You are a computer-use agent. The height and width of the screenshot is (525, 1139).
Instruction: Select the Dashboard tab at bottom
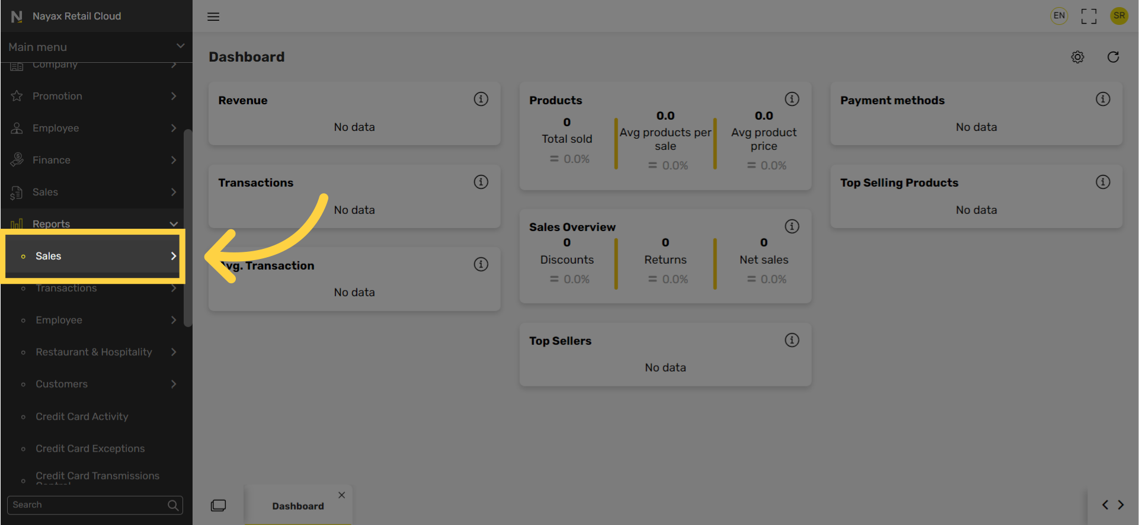pos(298,506)
